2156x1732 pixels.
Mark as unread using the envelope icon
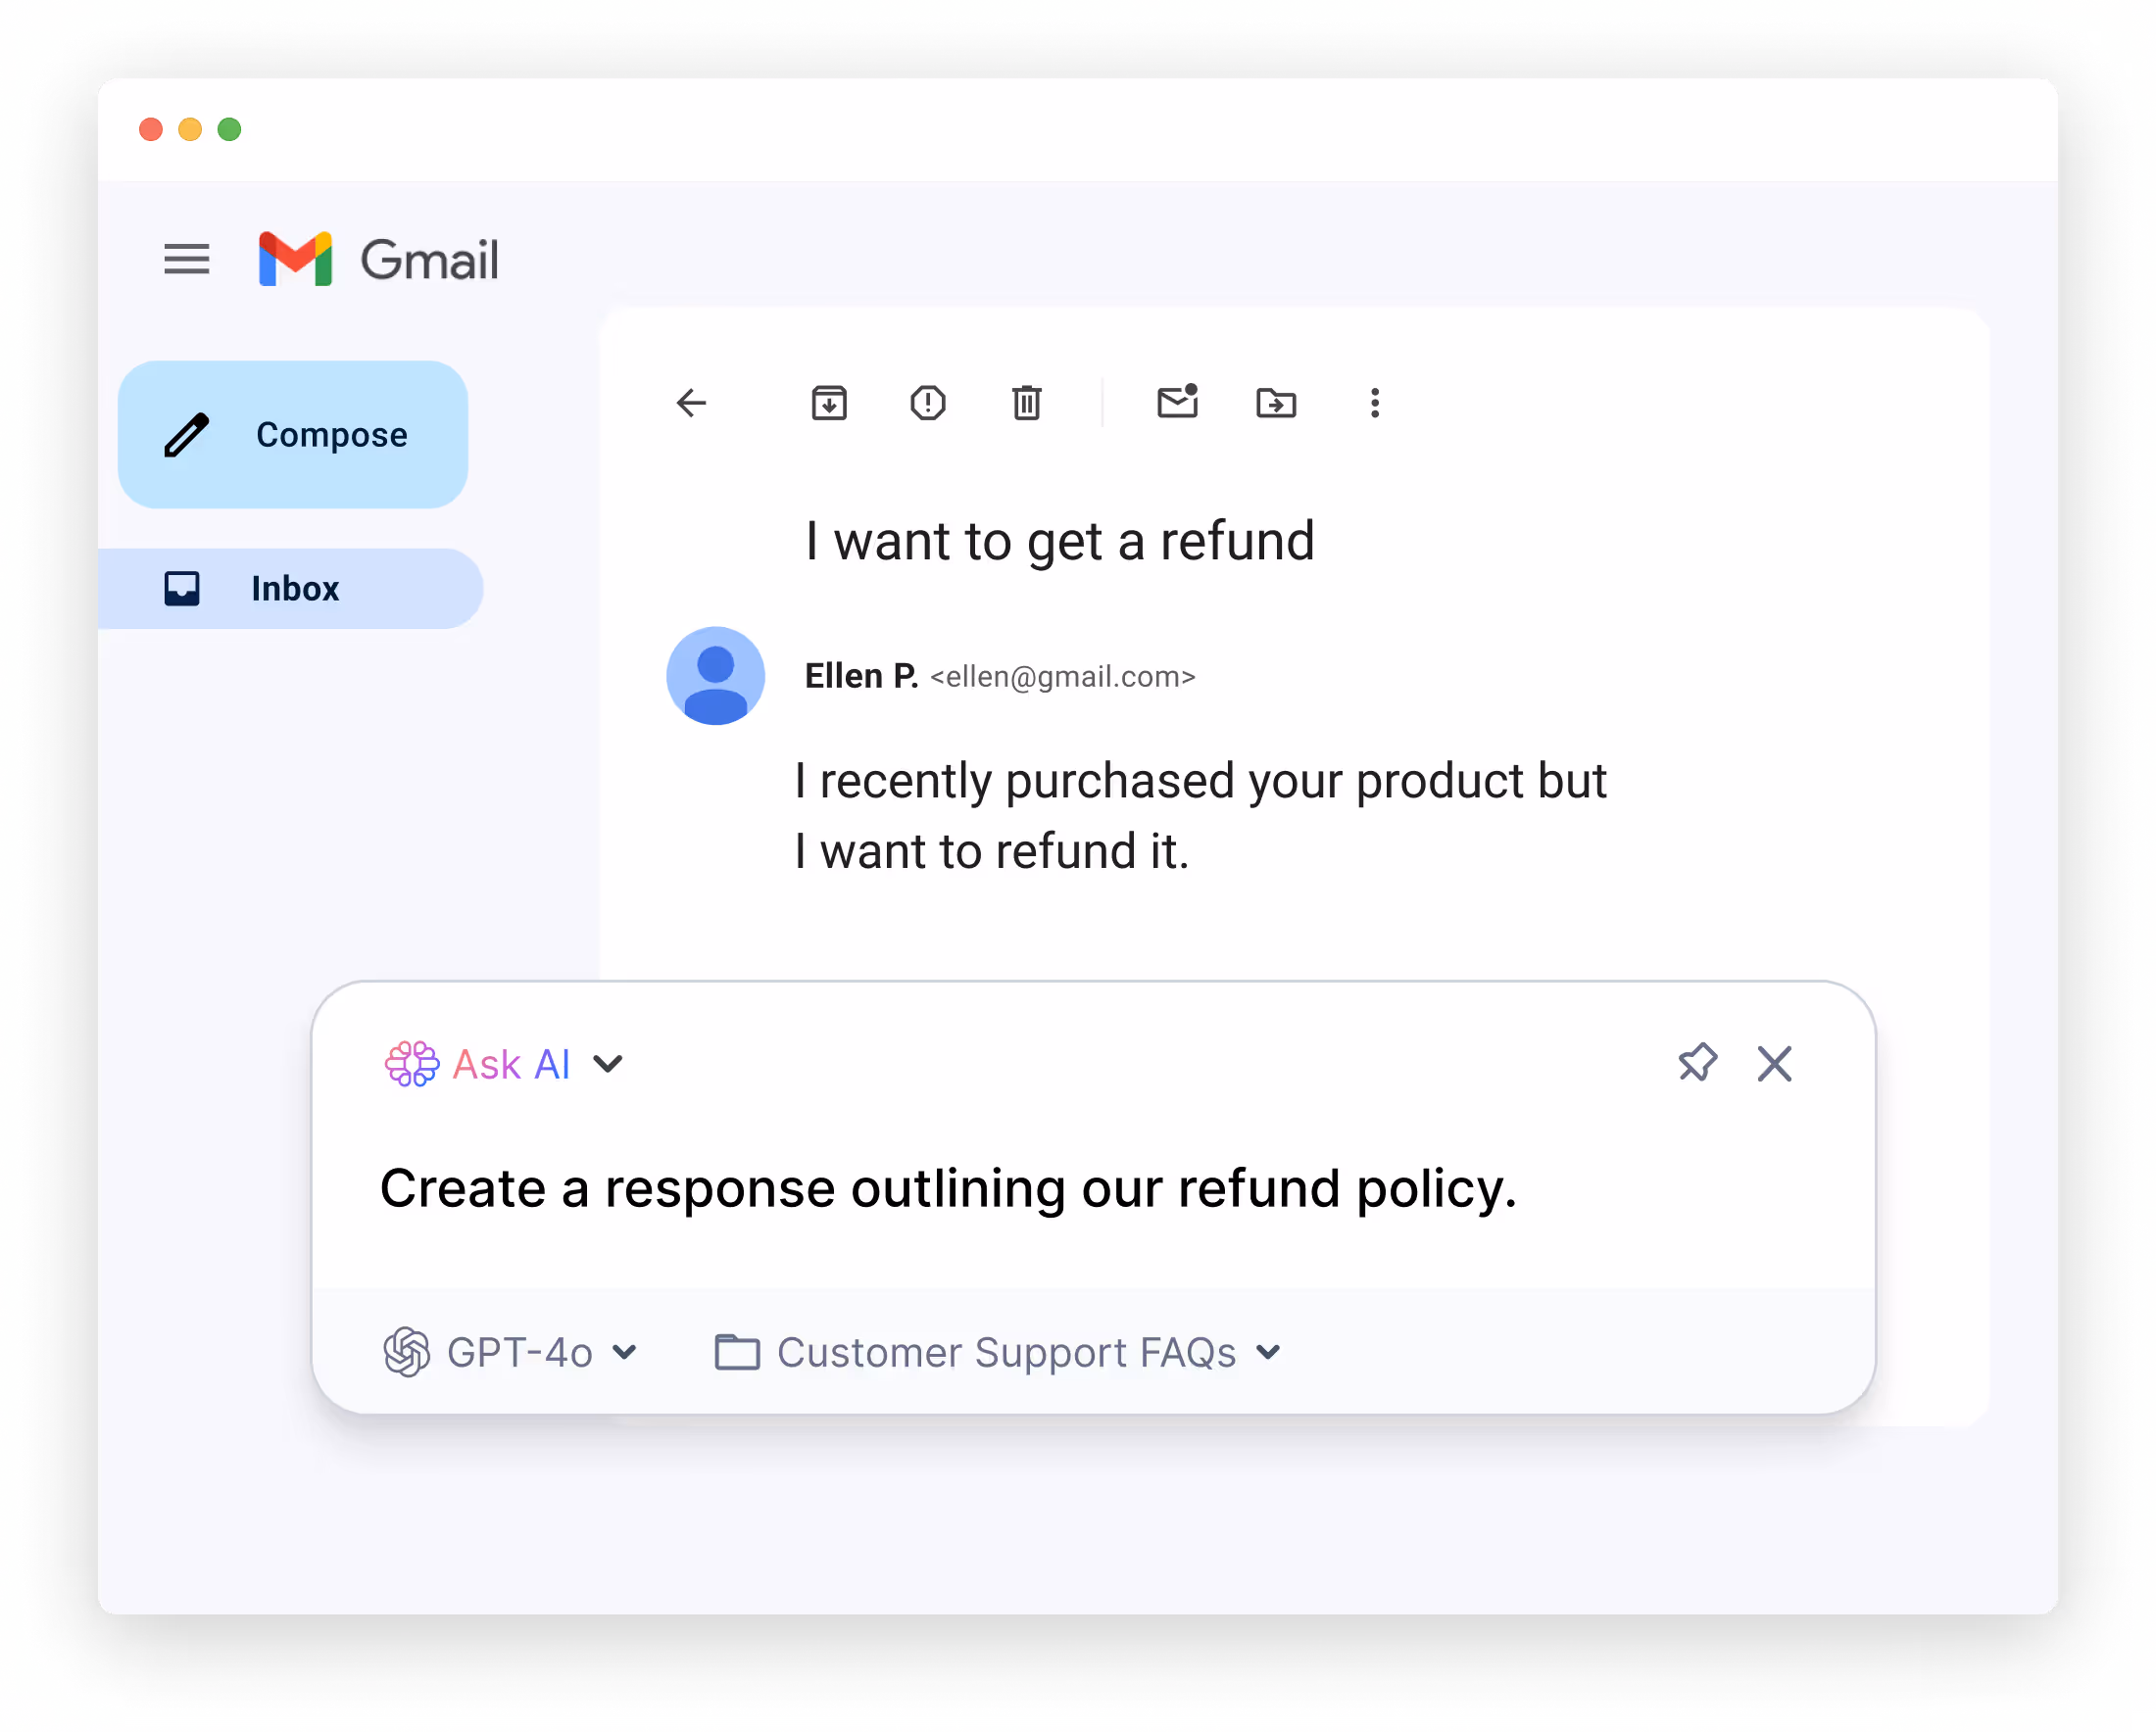click(1178, 402)
